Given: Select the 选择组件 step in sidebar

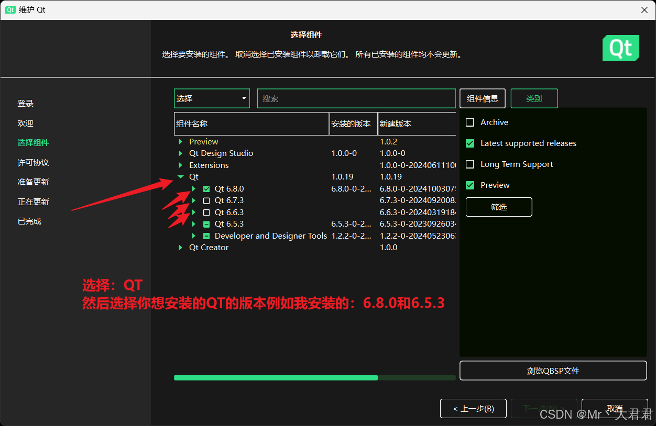Looking at the screenshot, I should pyautogui.click(x=33, y=143).
